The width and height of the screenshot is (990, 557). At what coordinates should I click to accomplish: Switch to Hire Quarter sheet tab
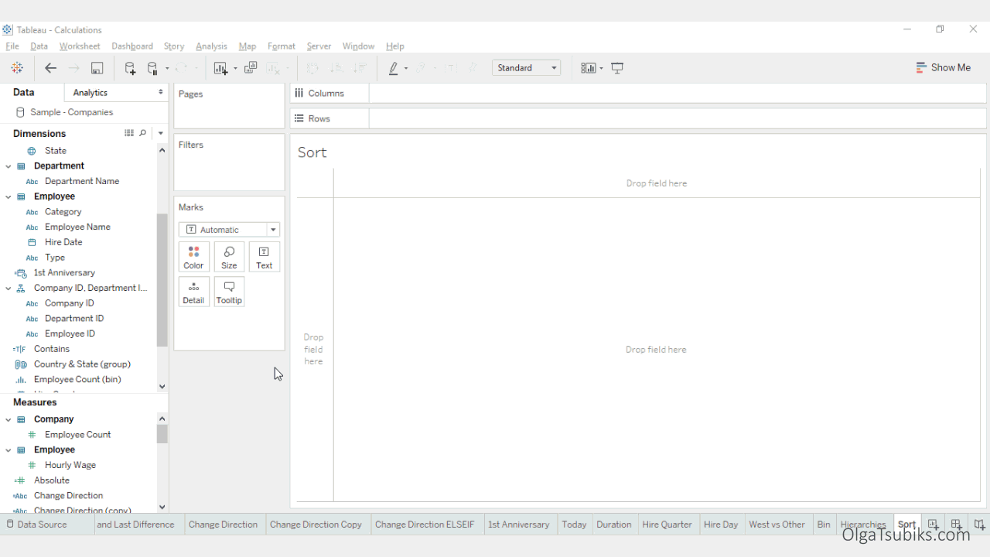(x=667, y=525)
